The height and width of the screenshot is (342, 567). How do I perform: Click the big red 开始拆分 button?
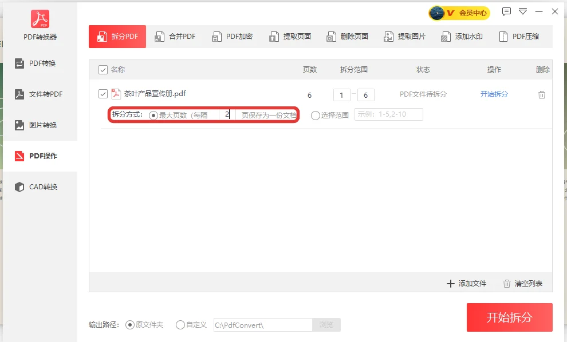[510, 317]
